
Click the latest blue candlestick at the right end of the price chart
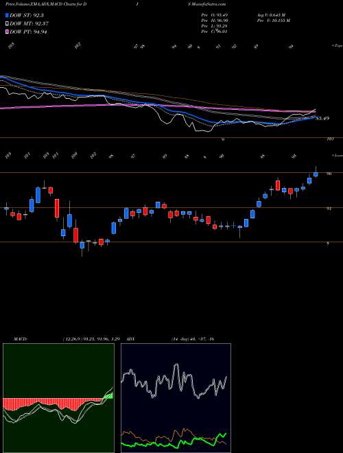click(316, 174)
